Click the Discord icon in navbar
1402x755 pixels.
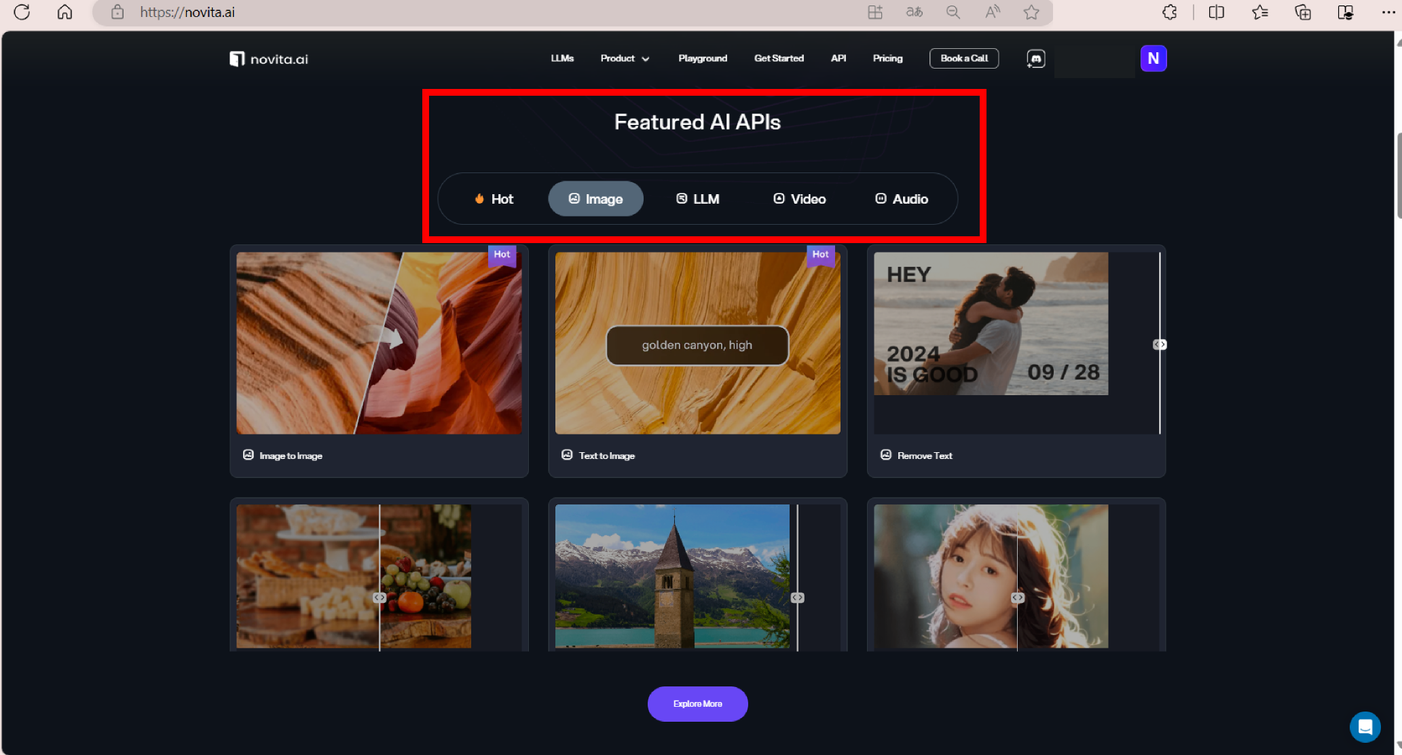pyautogui.click(x=1035, y=59)
